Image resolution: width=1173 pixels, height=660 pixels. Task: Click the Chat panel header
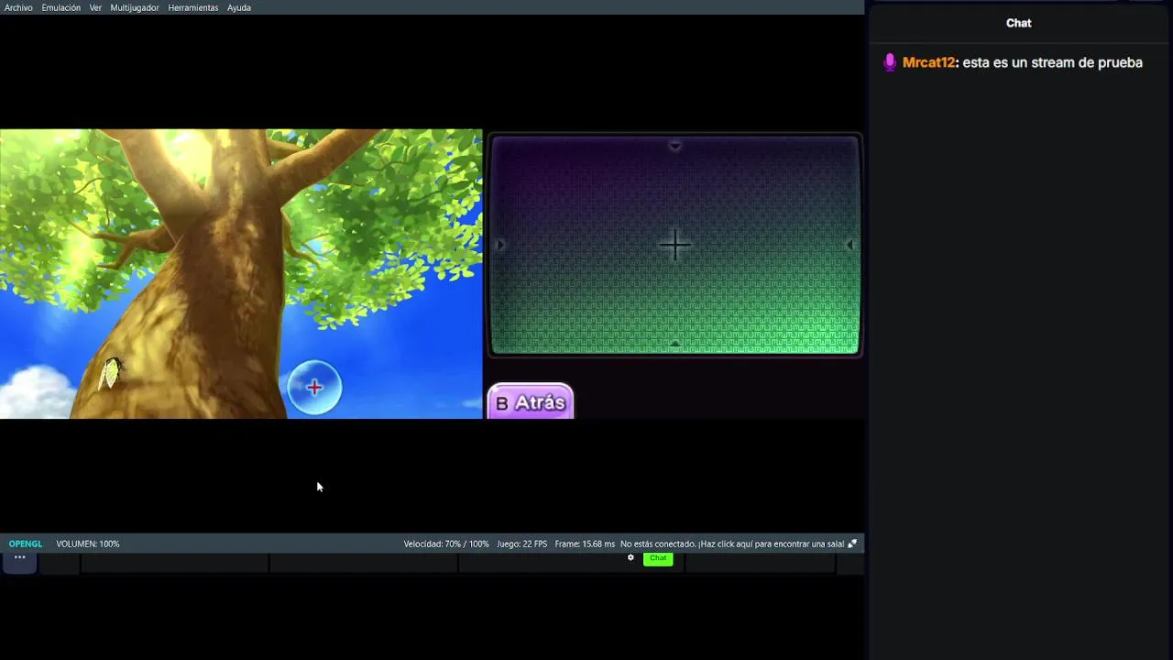click(1019, 23)
